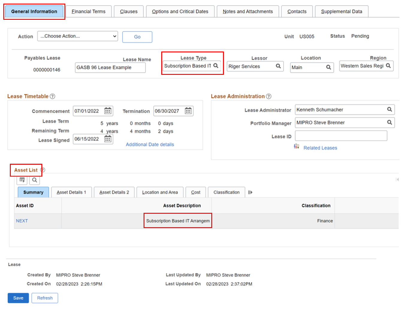This screenshot has width=407, height=317.
Task: Click Asset List grid personalize icon
Action: point(22,180)
